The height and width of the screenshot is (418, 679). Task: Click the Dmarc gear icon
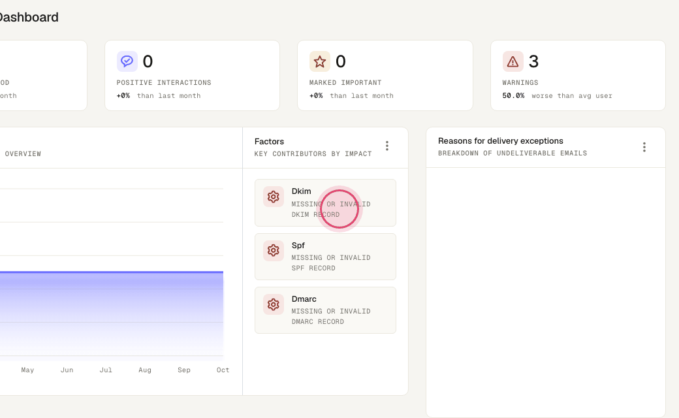click(x=274, y=304)
